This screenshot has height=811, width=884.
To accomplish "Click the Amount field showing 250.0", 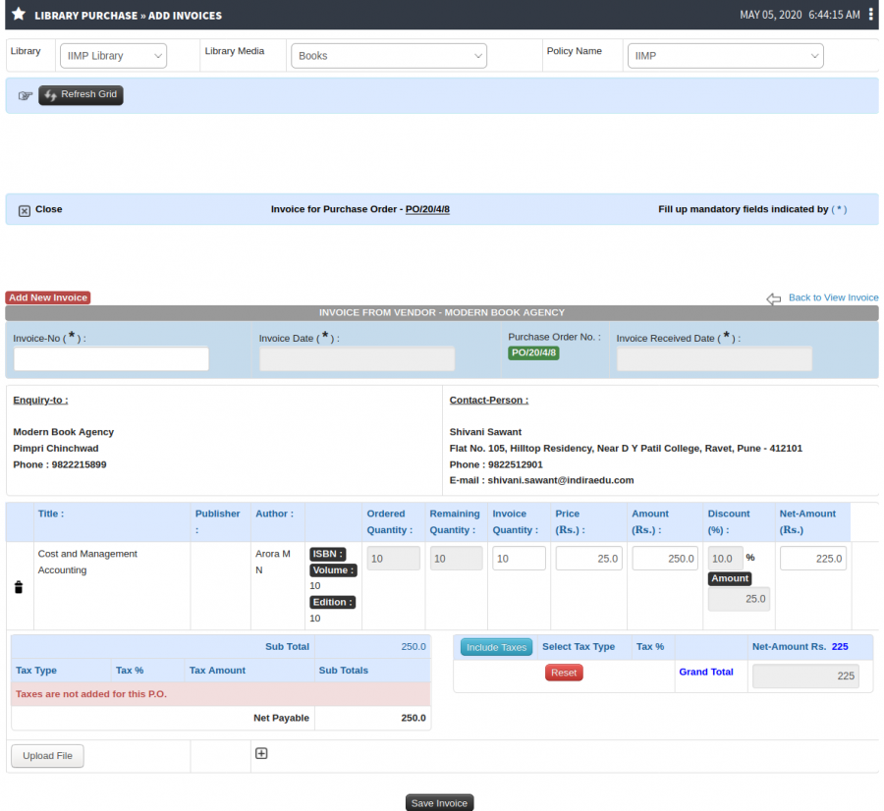I will point(665,559).
